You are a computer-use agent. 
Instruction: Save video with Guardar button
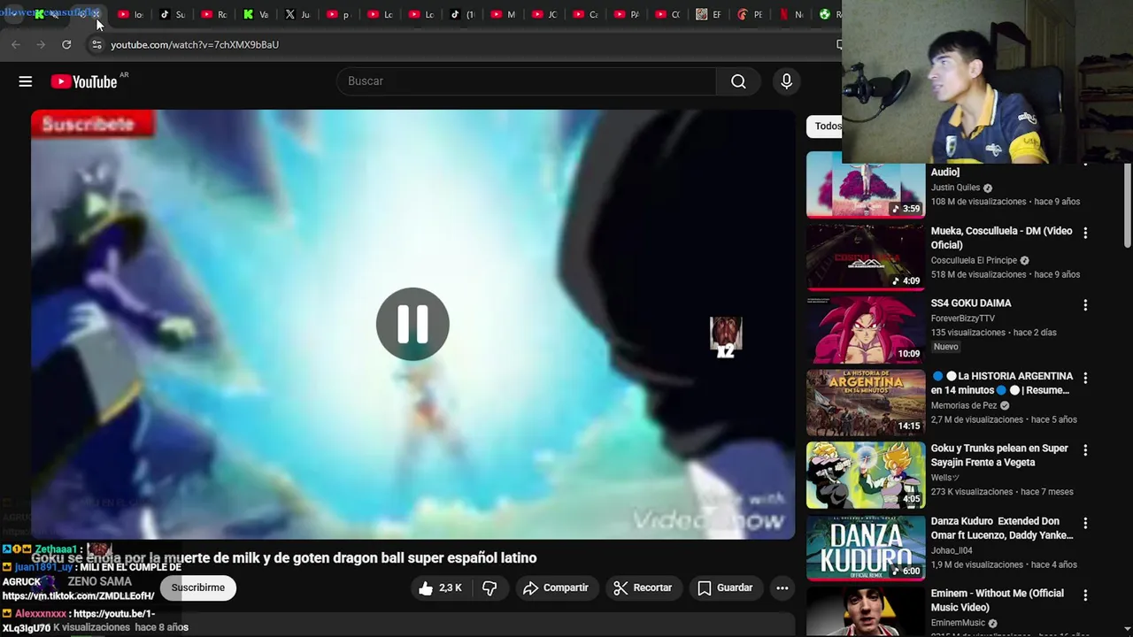point(725,587)
